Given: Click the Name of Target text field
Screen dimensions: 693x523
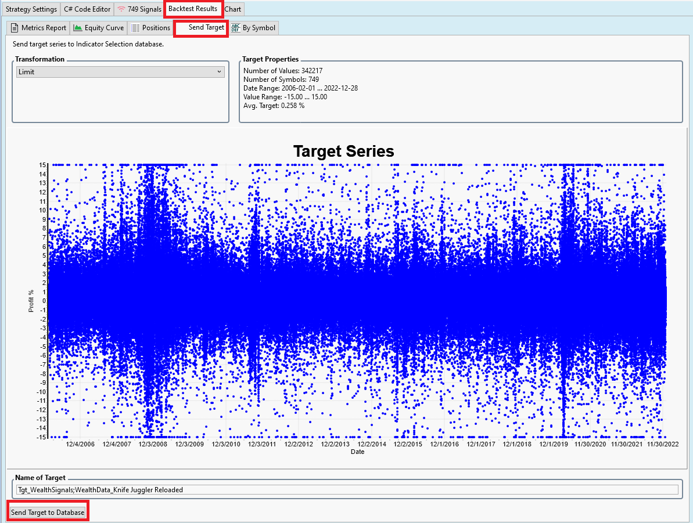Looking at the screenshot, I should click(x=347, y=490).
